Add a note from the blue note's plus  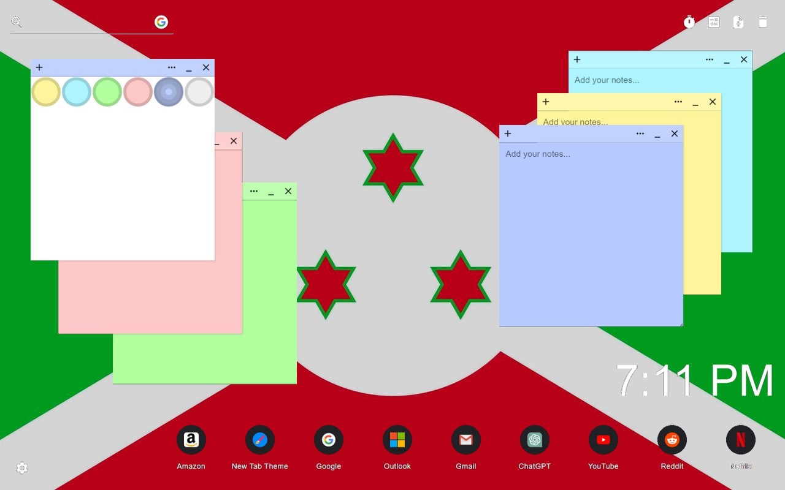point(508,134)
